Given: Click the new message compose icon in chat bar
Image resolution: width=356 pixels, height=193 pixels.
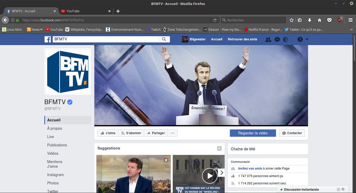Looking at the screenshot, I should (x=338, y=189).
